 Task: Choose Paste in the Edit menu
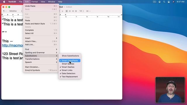coord(41,20)
